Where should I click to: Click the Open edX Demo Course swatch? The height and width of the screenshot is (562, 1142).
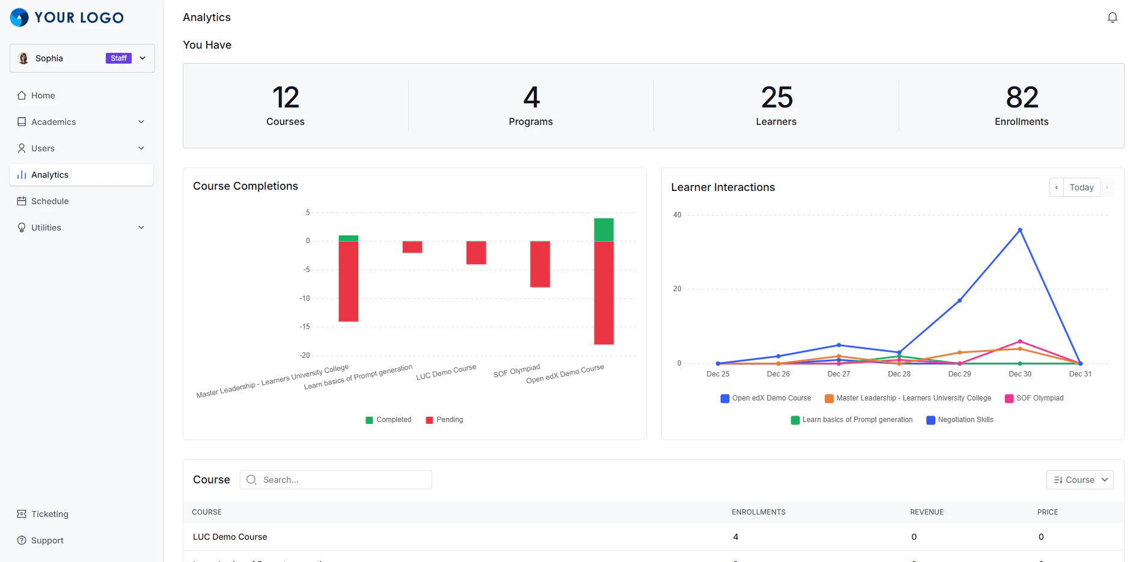(x=725, y=398)
